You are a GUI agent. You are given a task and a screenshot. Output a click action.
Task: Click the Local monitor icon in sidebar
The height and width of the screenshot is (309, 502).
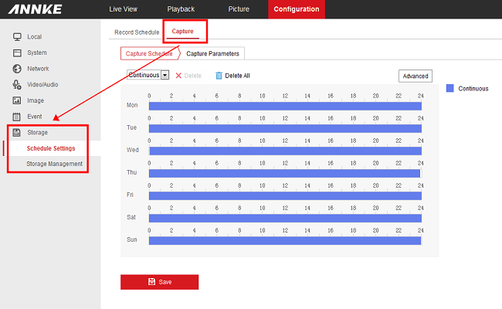pos(17,37)
